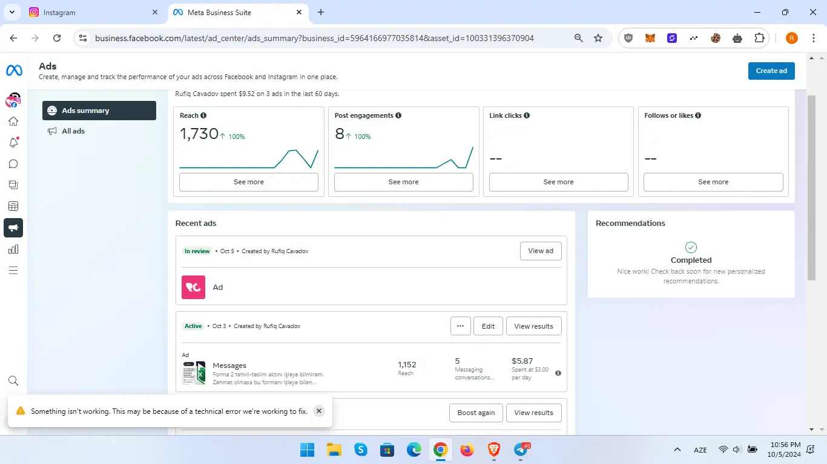Image resolution: width=827 pixels, height=464 pixels.
Task: Open Firefox from taskbar
Action: click(x=467, y=449)
